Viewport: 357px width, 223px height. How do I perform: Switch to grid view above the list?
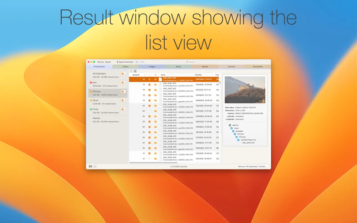point(135,71)
